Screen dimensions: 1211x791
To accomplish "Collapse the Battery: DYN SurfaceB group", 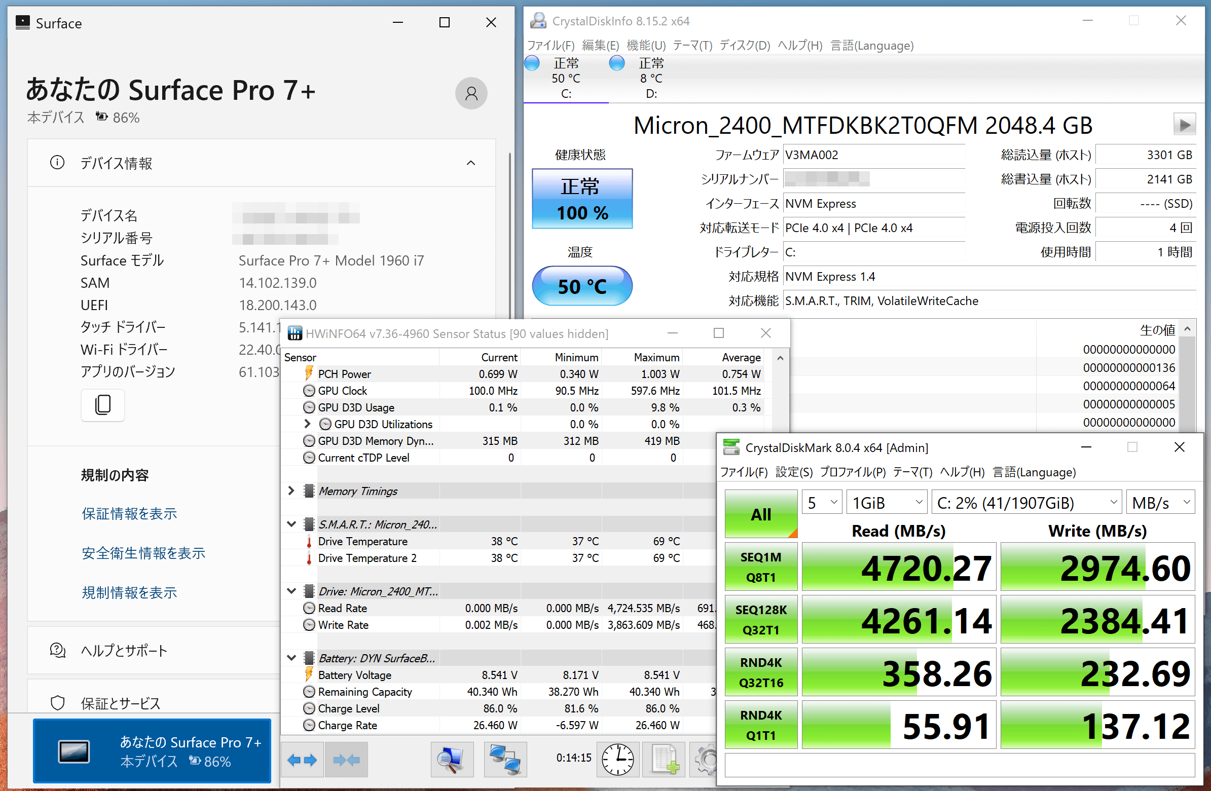I will coord(291,657).
